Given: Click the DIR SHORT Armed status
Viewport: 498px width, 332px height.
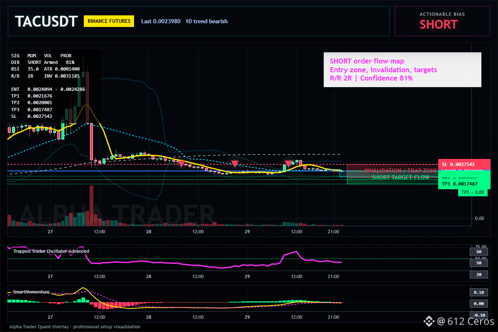Looking at the screenshot, I should (34, 62).
